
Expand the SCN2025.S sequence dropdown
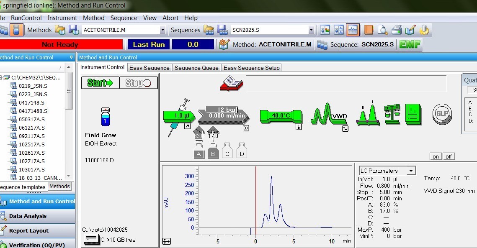(311, 30)
